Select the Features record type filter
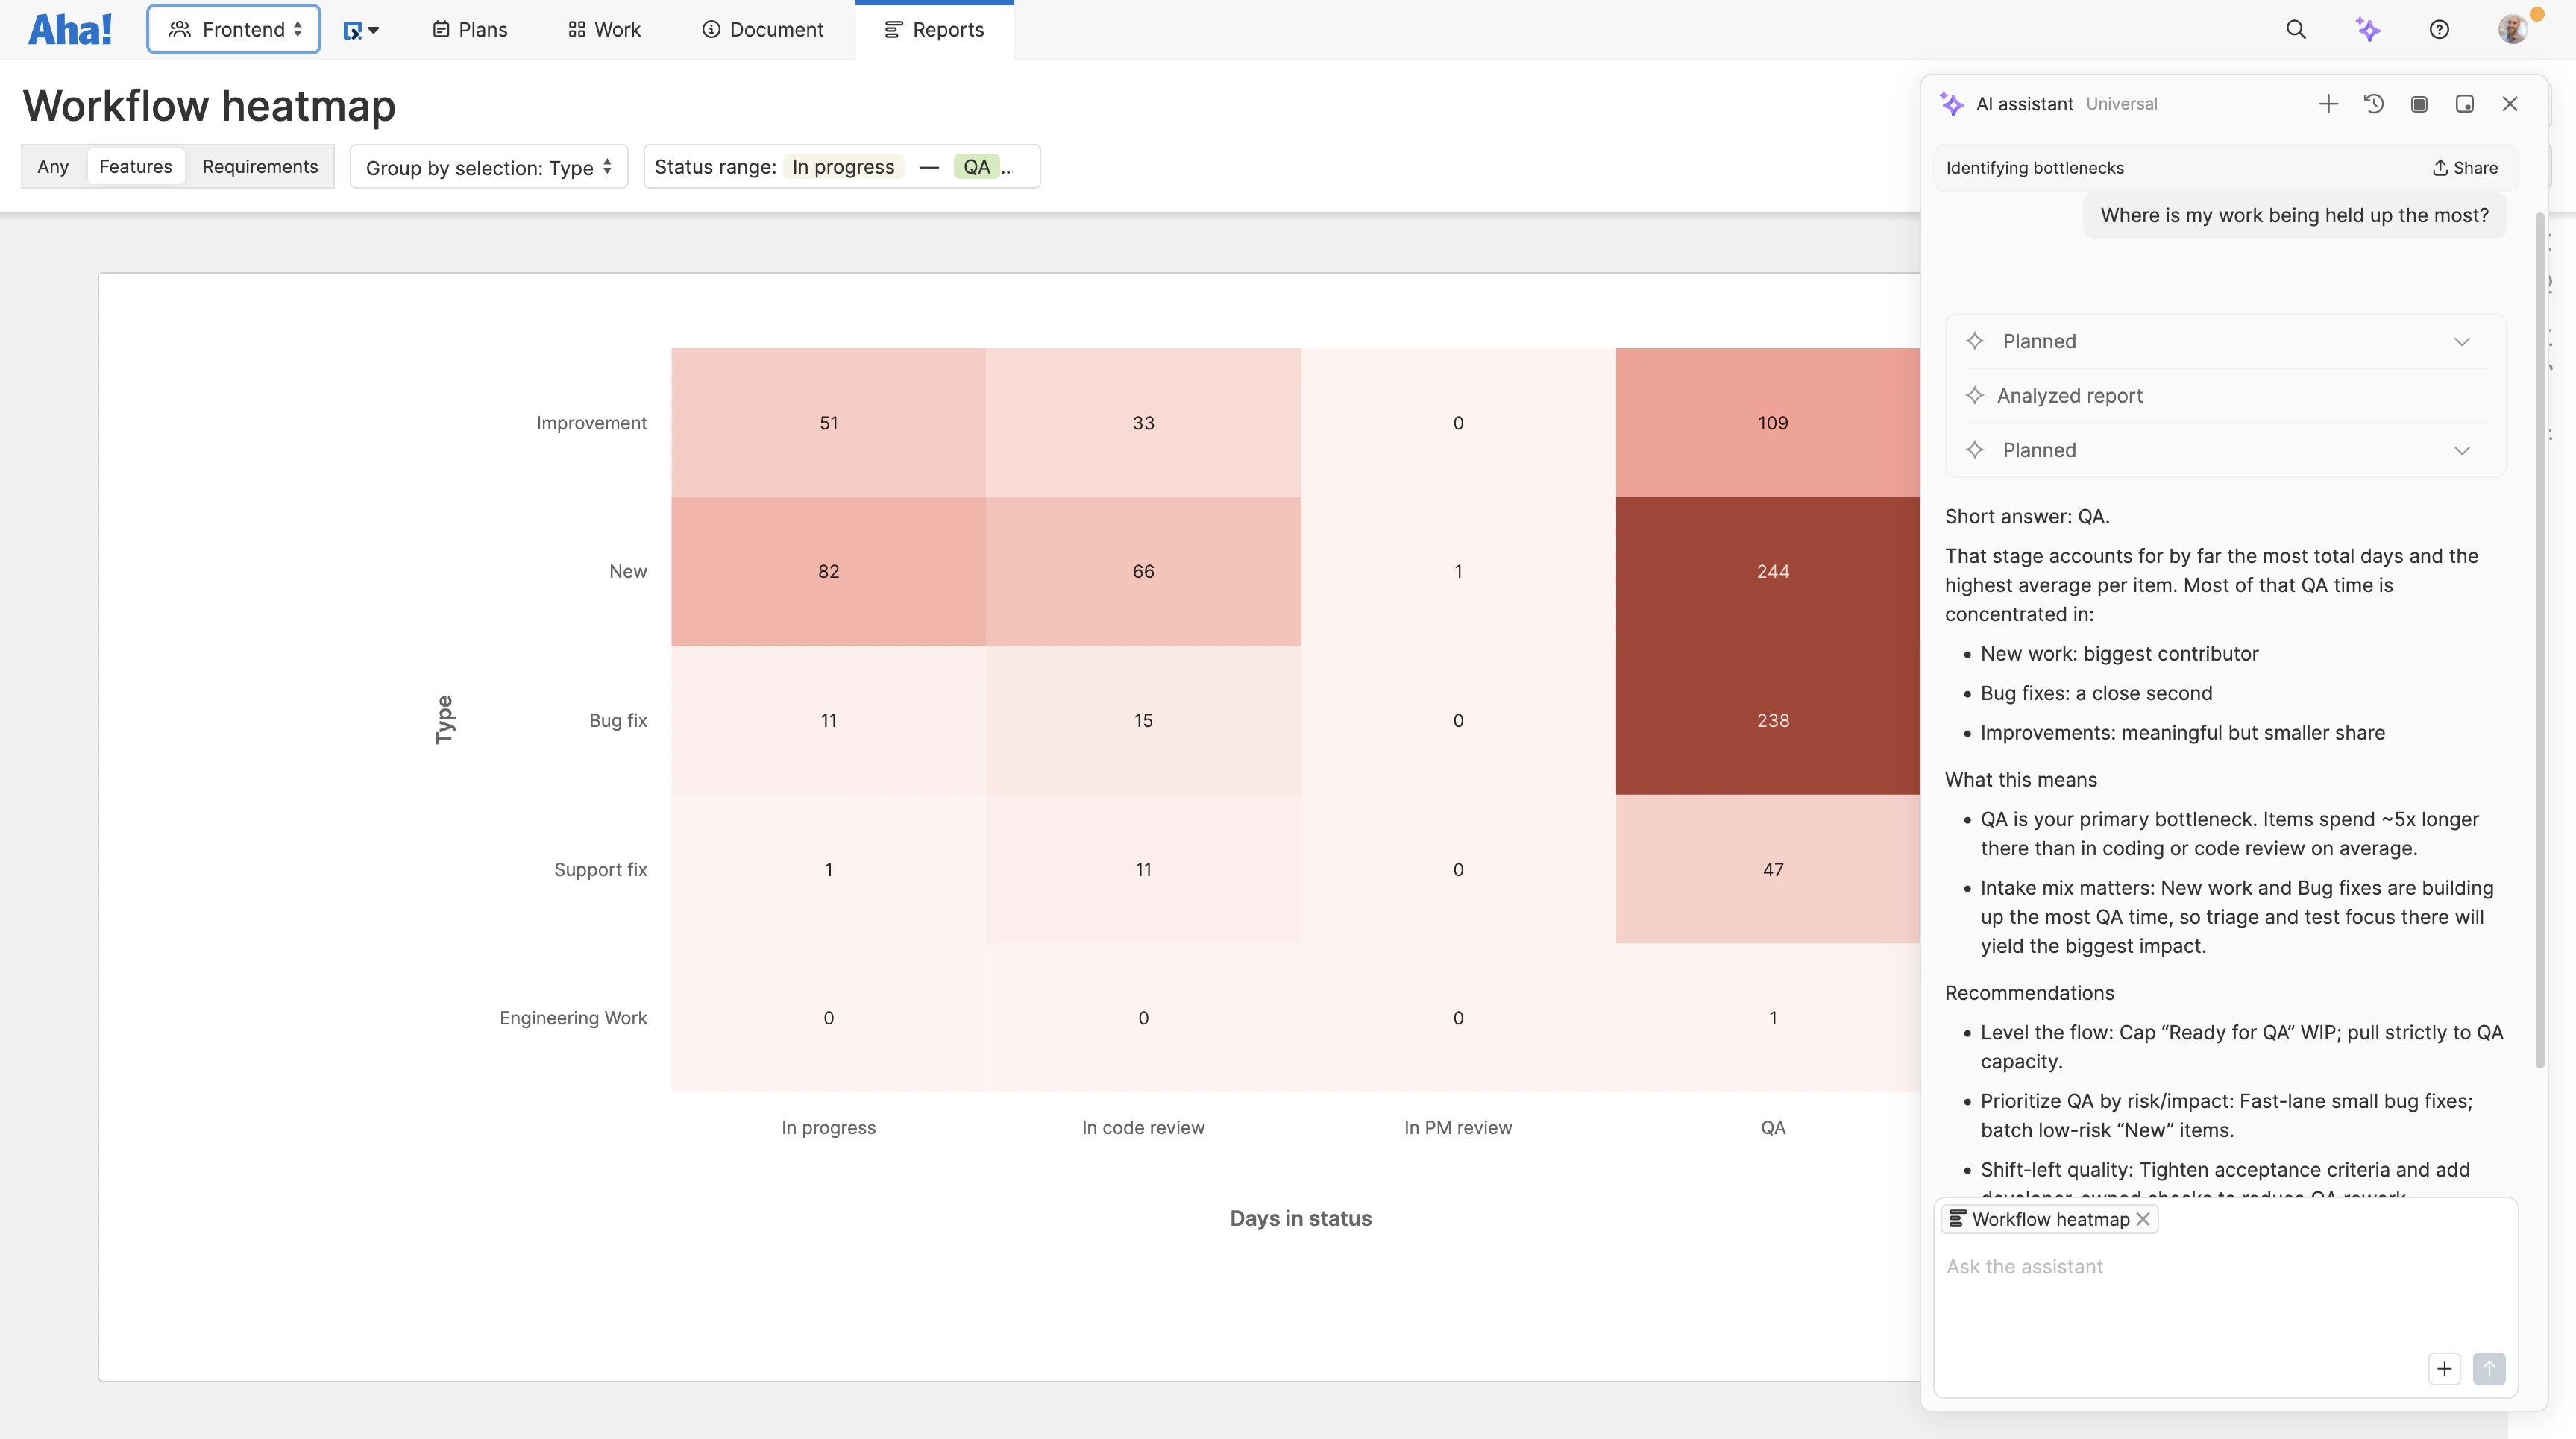Viewport: 2576px width, 1439px height. tap(135, 166)
